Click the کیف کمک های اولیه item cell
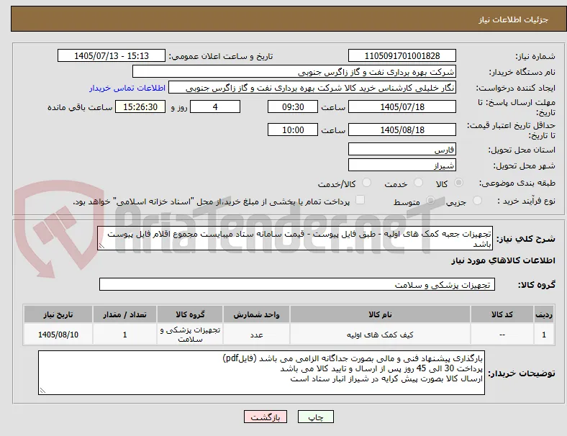Image resolution: width=567 pixels, height=436 pixels. [380, 335]
